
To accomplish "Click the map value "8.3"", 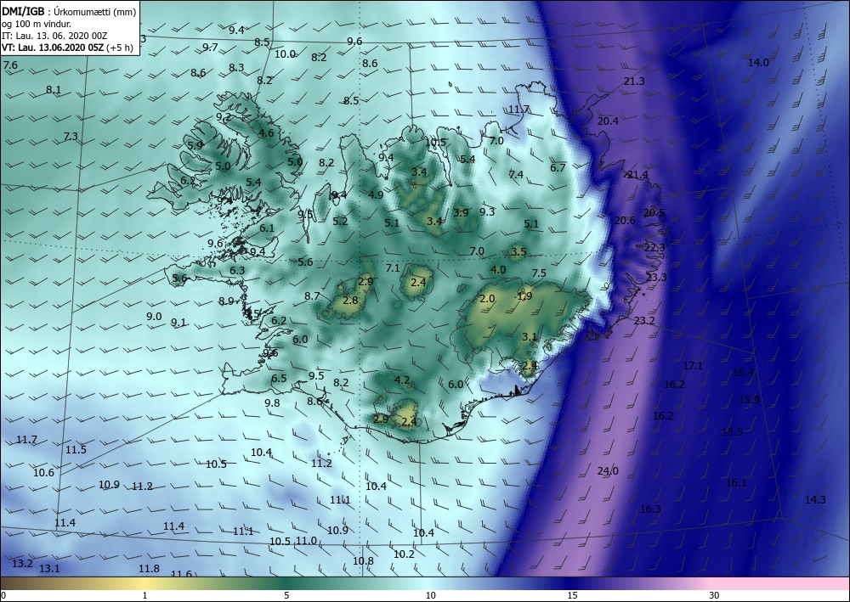I will click(x=236, y=68).
